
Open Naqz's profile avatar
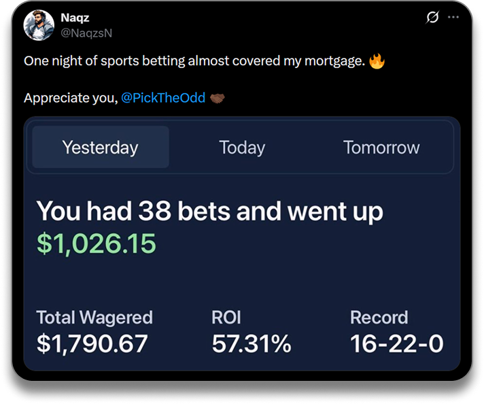coord(39,25)
